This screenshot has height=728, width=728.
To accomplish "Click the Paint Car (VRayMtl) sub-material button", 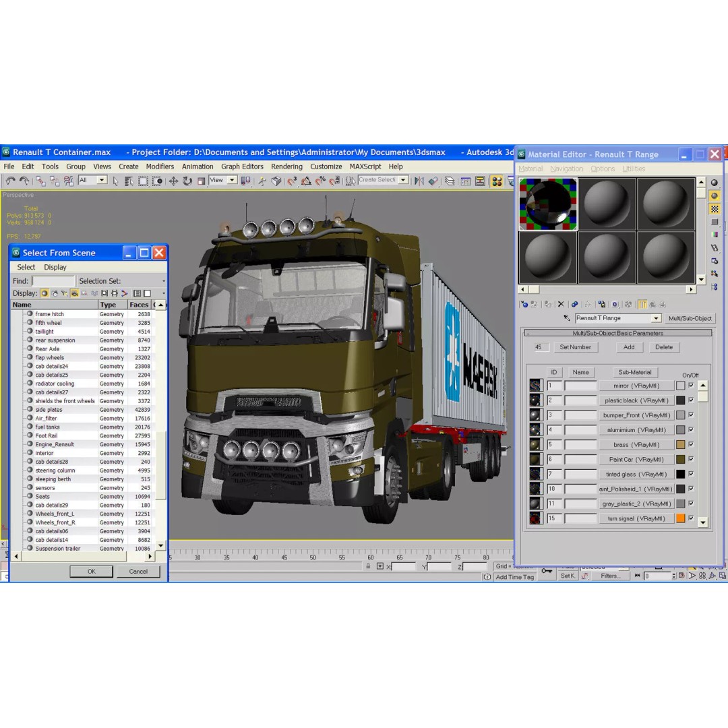I will (636, 459).
